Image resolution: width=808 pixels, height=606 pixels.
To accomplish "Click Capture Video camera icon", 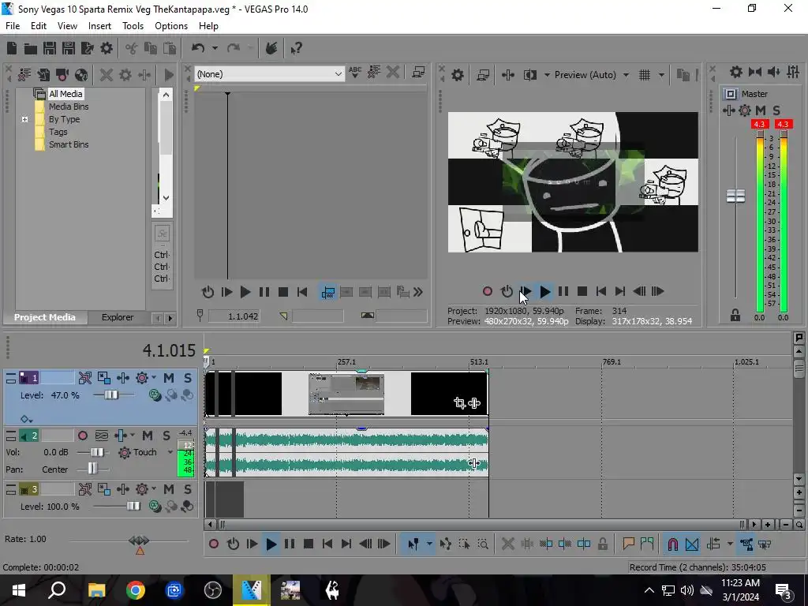I will tap(62, 75).
